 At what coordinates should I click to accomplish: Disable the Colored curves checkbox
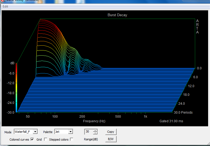(x=32, y=140)
